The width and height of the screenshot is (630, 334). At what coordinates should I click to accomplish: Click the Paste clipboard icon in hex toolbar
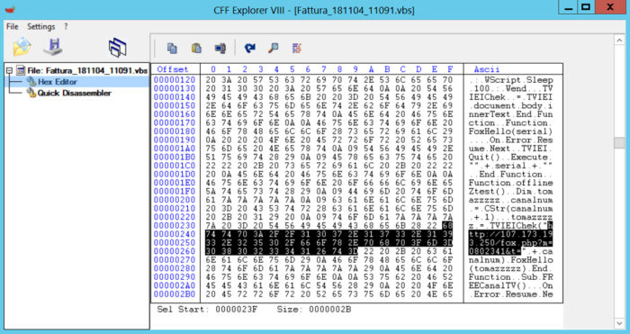[196, 49]
